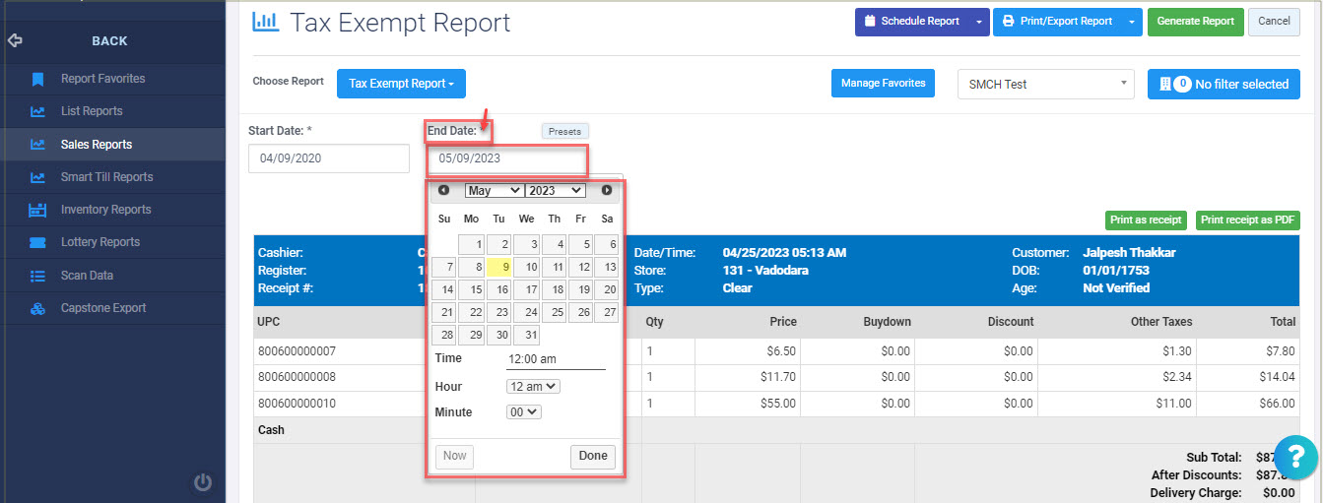This screenshot has width=1323, height=503.
Task: Click the Start Date field
Action: 329,158
